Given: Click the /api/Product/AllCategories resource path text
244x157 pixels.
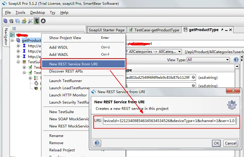Looking at the screenshot, I should [x=214, y=52].
